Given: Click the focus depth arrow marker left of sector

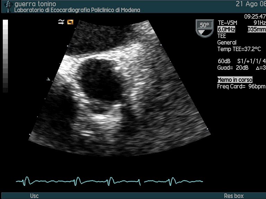Looking at the screenshot, I should pyautogui.click(x=48, y=79).
